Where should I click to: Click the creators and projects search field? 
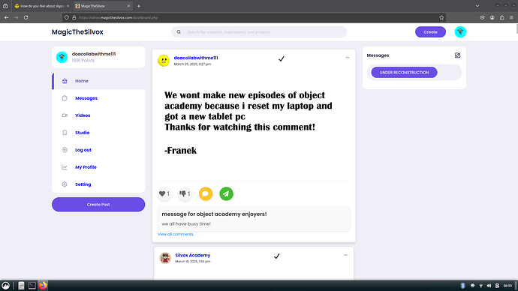pos(259,32)
